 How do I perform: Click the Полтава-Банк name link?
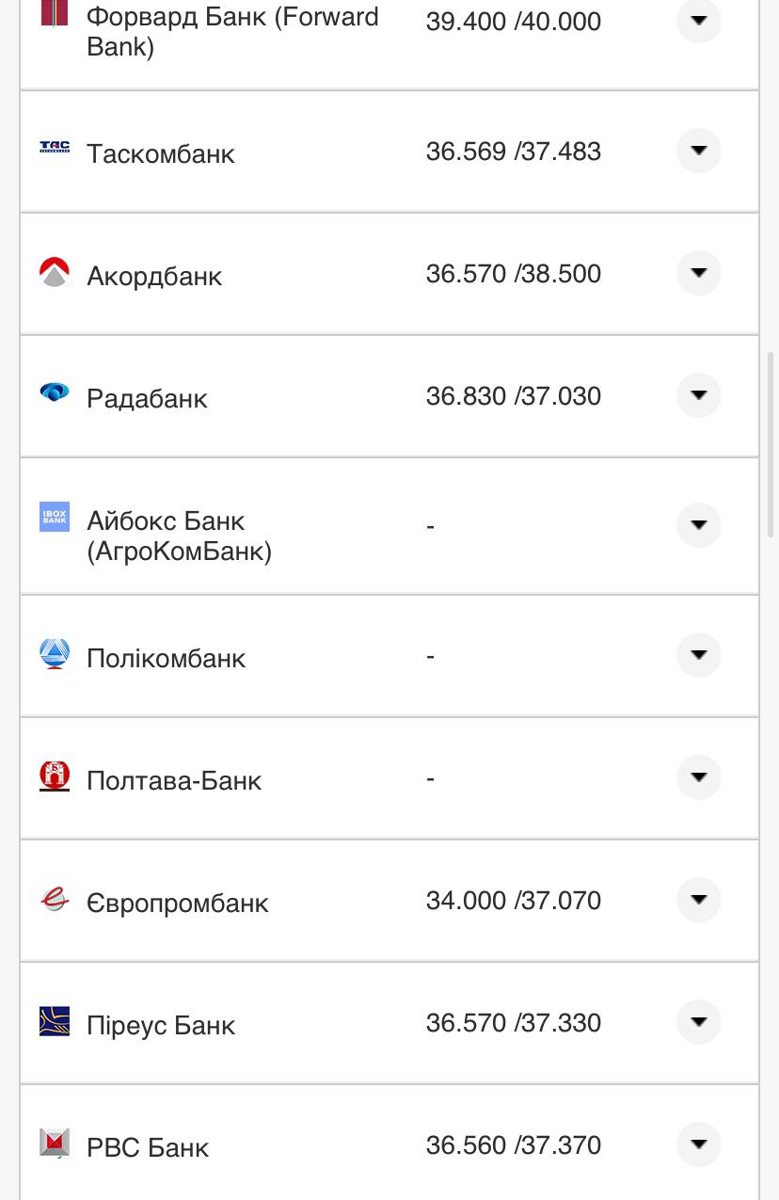pyautogui.click(x=174, y=780)
